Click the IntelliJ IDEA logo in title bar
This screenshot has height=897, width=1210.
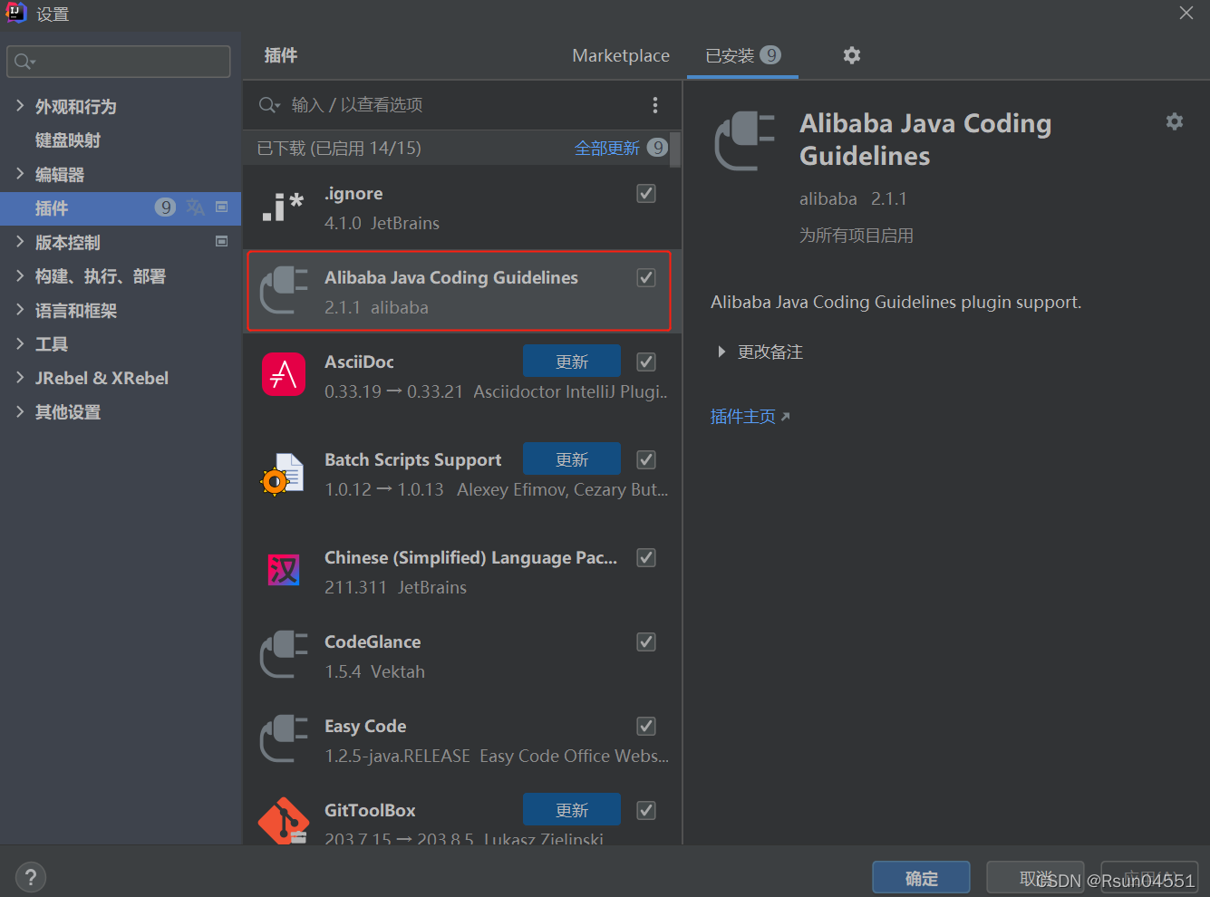pos(16,13)
